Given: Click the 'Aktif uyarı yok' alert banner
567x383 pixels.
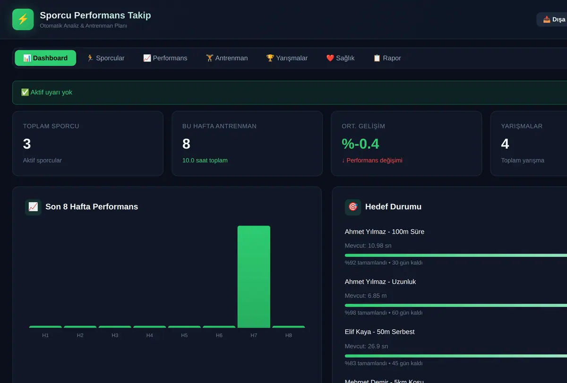Looking at the screenshot, I should point(290,93).
